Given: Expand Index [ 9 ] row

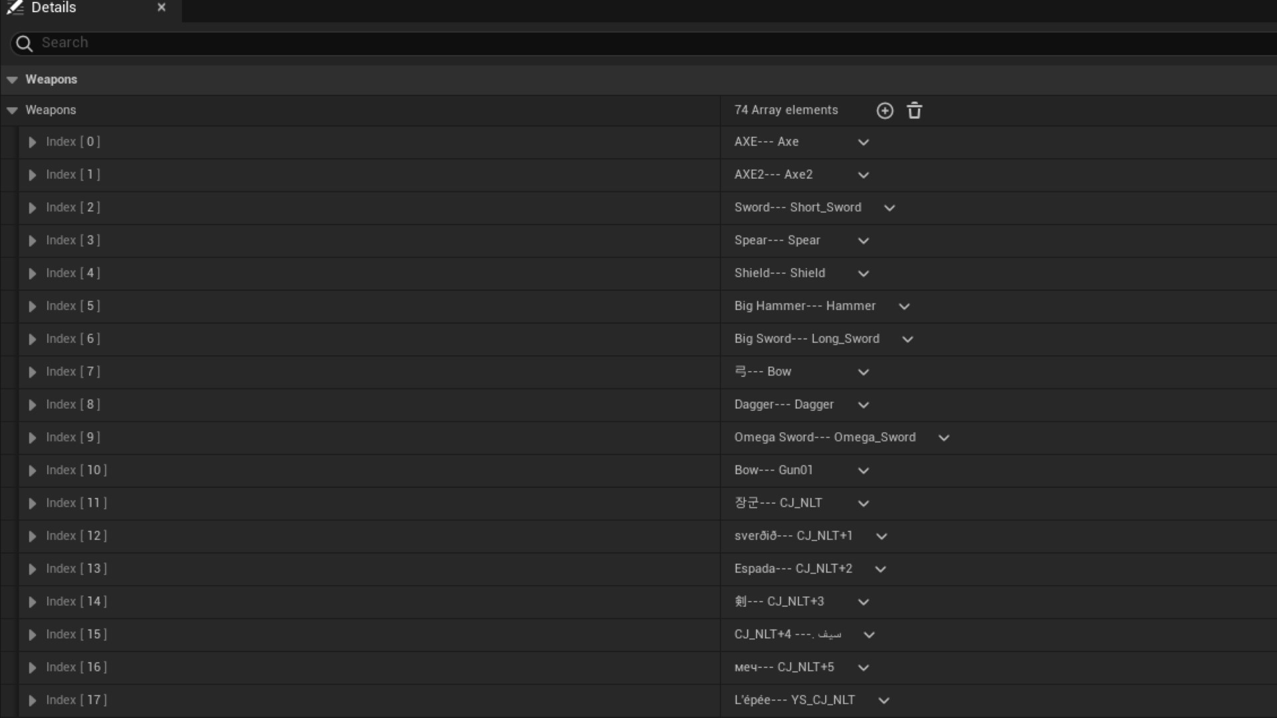Looking at the screenshot, I should 32,437.
